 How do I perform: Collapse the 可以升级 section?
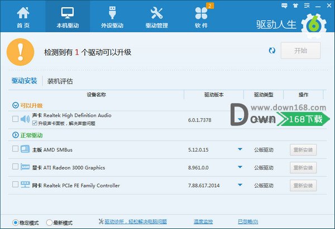[x=16, y=105]
